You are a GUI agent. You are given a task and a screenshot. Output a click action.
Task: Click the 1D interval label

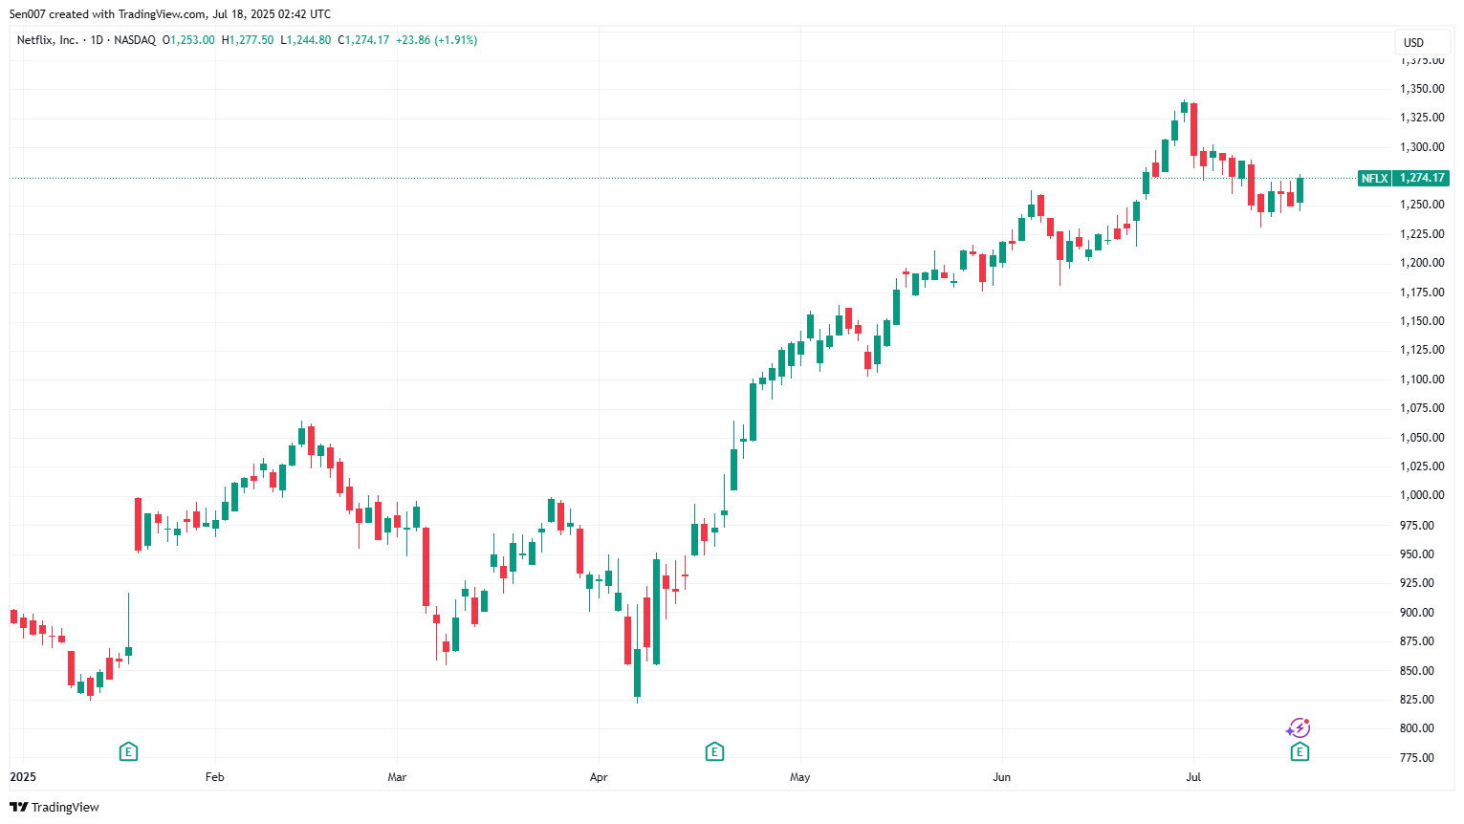tap(97, 40)
